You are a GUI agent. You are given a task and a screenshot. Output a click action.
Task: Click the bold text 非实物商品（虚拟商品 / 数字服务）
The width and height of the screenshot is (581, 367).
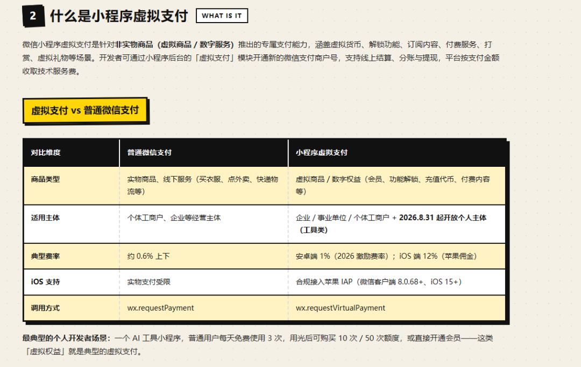(174, 45)
